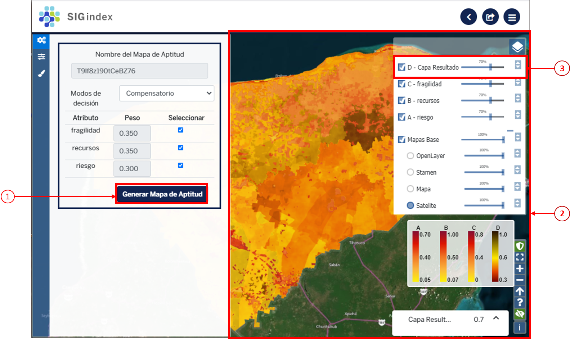The width and height of the screenshot is (570, 339).
Task: Uncheck the fragilidad attribute checkbox
Action: coord(180,130)
